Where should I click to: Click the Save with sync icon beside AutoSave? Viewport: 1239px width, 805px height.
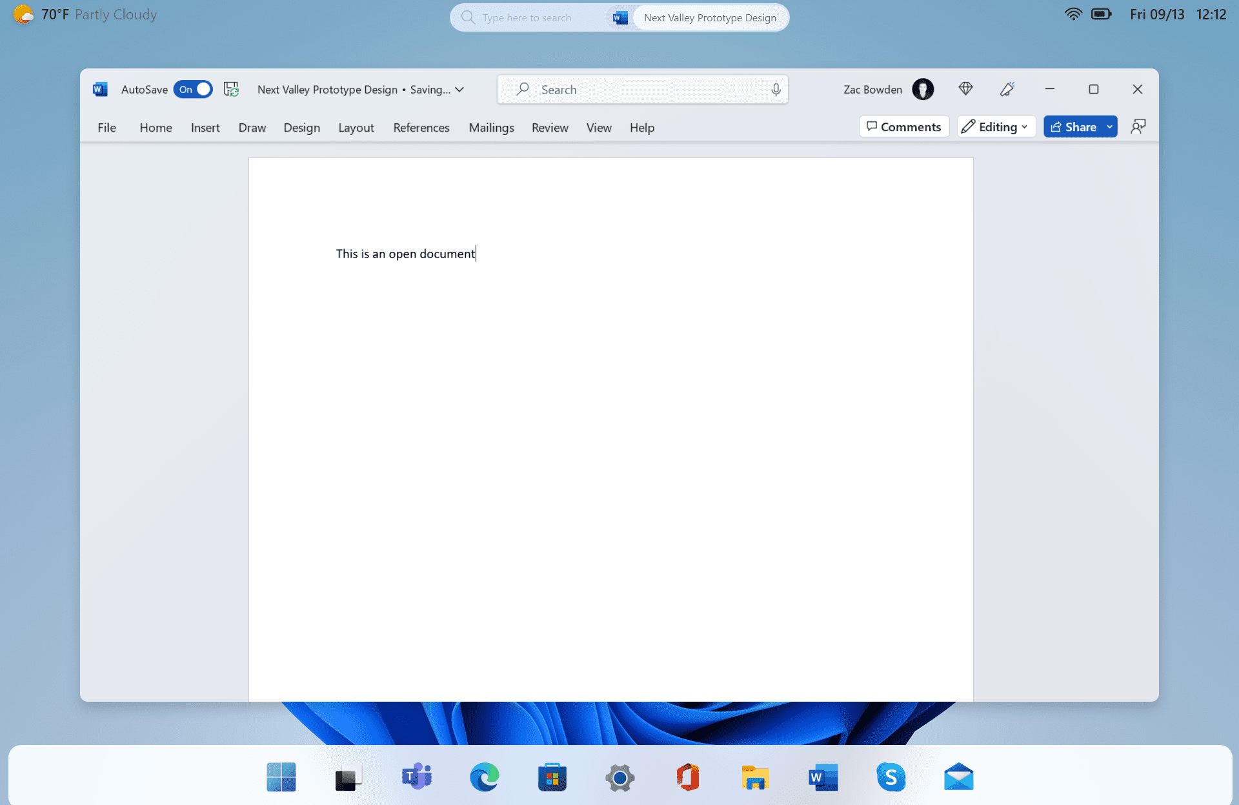(230, 89)
